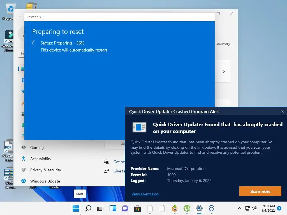This screenshot has height=215, width=287.
Task: Expand the recovery option chevron in Settings
Action: pos(224,71)
